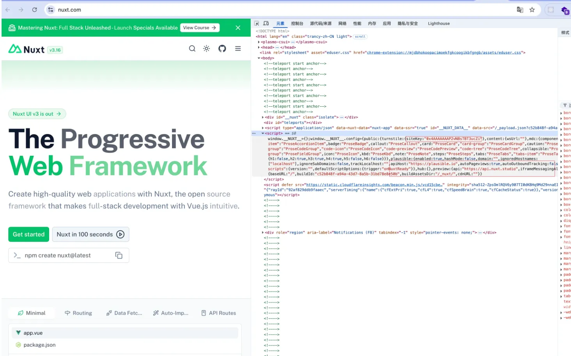
Task: Select the Routing example tab
Action: tap(78, 313)
